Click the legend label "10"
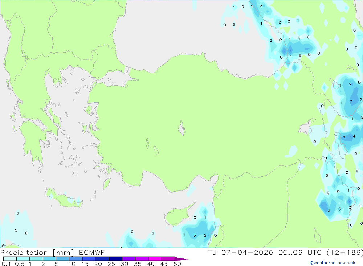Screen dimensions: 363x266 pyautogui.click(x=72, y=264)
